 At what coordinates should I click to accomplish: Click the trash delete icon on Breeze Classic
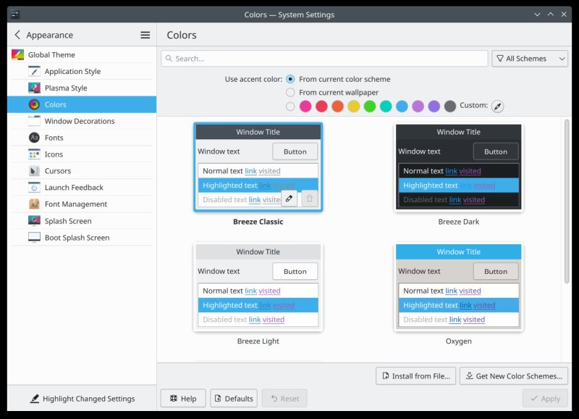click(309, 198)
